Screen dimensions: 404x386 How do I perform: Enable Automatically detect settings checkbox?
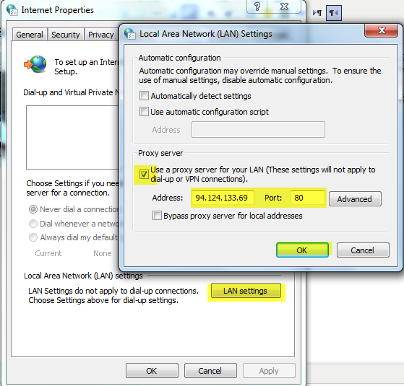pos(144,96)
